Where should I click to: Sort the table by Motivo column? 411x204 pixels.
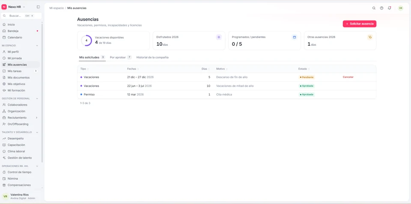tap(222, 69)
